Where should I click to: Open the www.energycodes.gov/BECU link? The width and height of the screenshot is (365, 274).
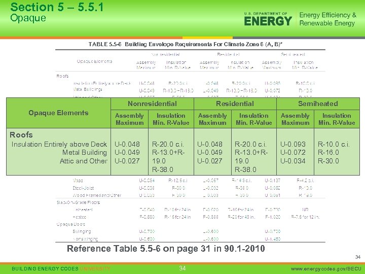(326, 269)
